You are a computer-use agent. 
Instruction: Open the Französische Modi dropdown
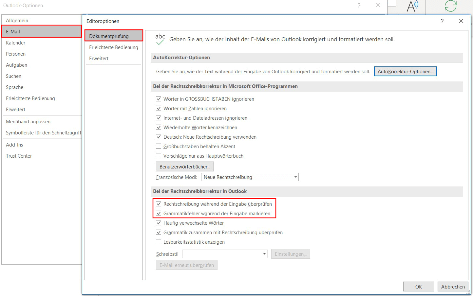point(250,177)
